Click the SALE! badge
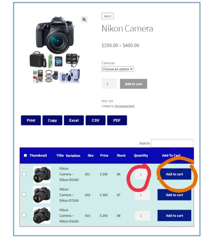 [107, 16]
